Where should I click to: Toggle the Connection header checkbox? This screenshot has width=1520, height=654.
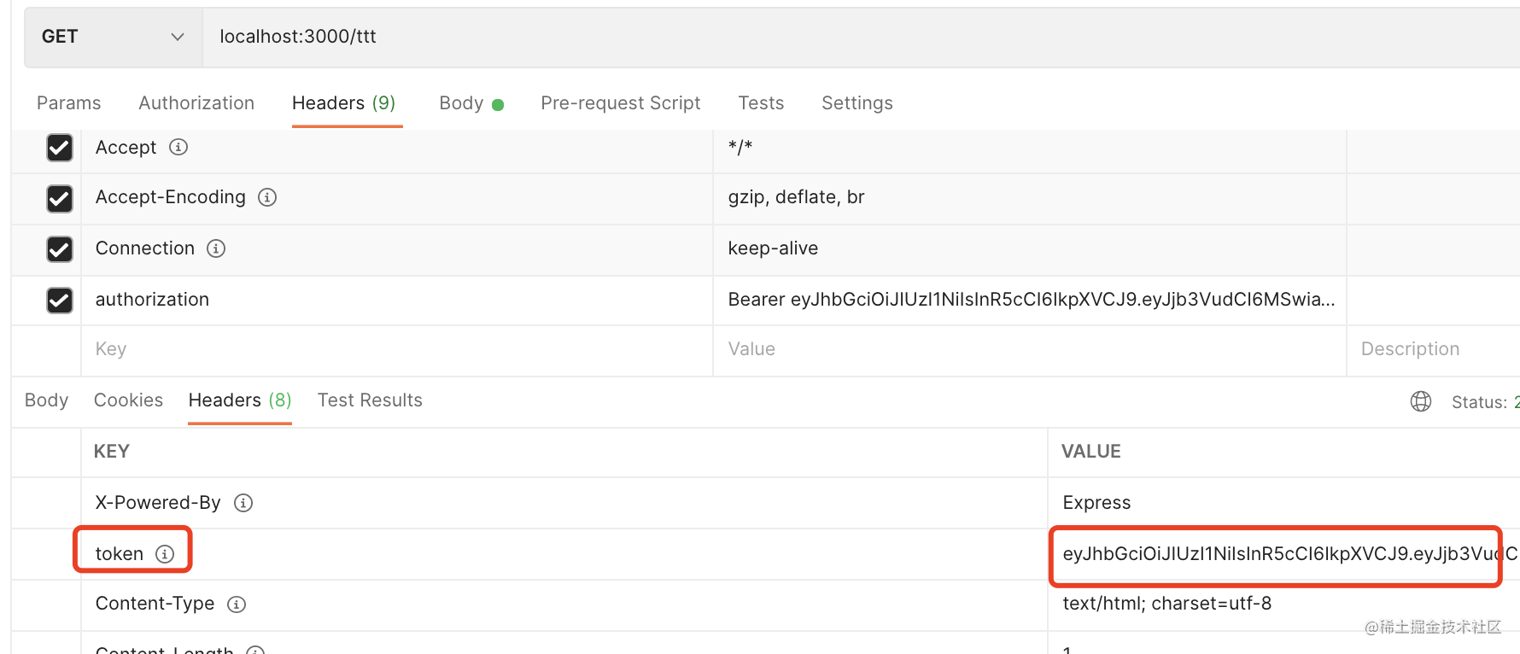tap(60, 249)
